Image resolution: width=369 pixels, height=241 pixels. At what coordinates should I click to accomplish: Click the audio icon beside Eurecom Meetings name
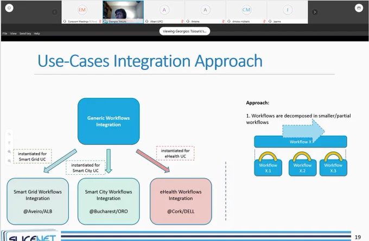point(65,21)
